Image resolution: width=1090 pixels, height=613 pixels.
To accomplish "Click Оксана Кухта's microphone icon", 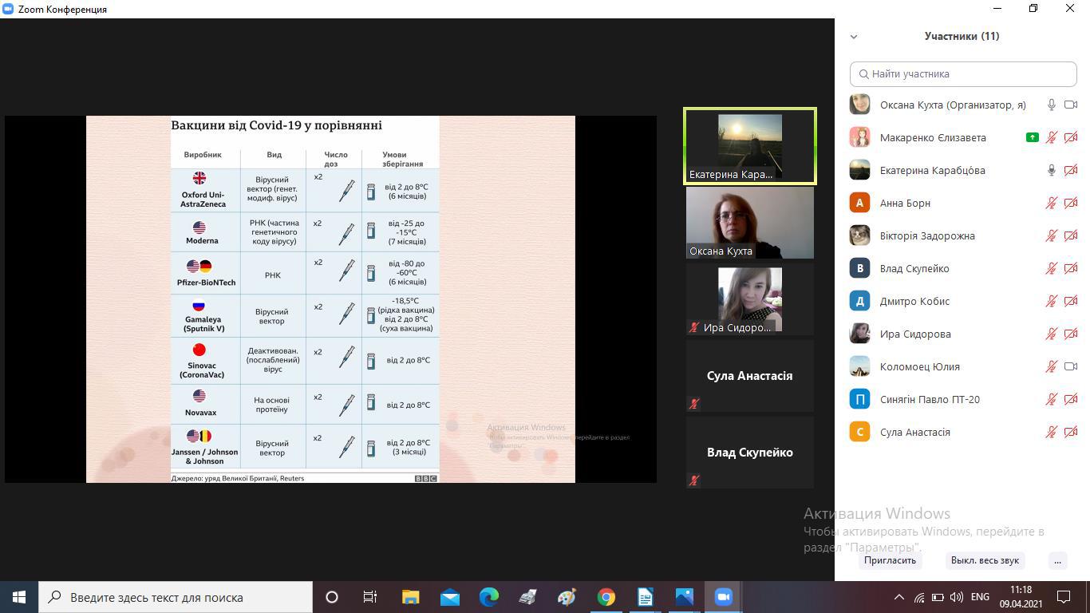I will [x=1052, y=105].
